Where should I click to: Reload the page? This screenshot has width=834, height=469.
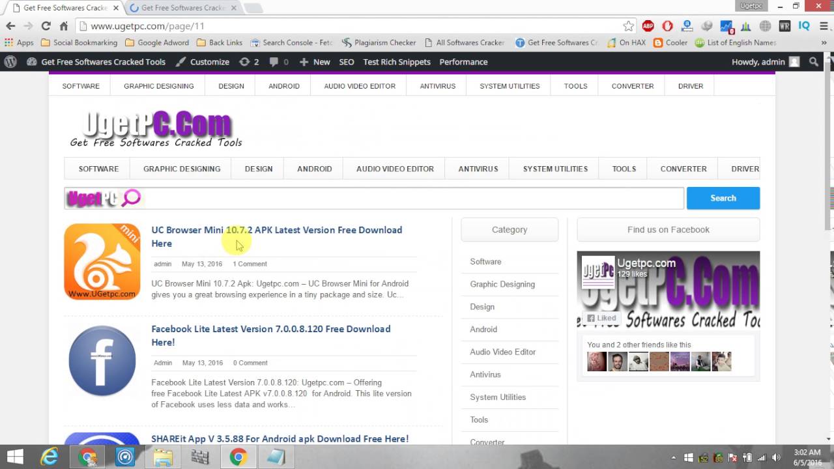pyautogui.click(x=46, y=26)
